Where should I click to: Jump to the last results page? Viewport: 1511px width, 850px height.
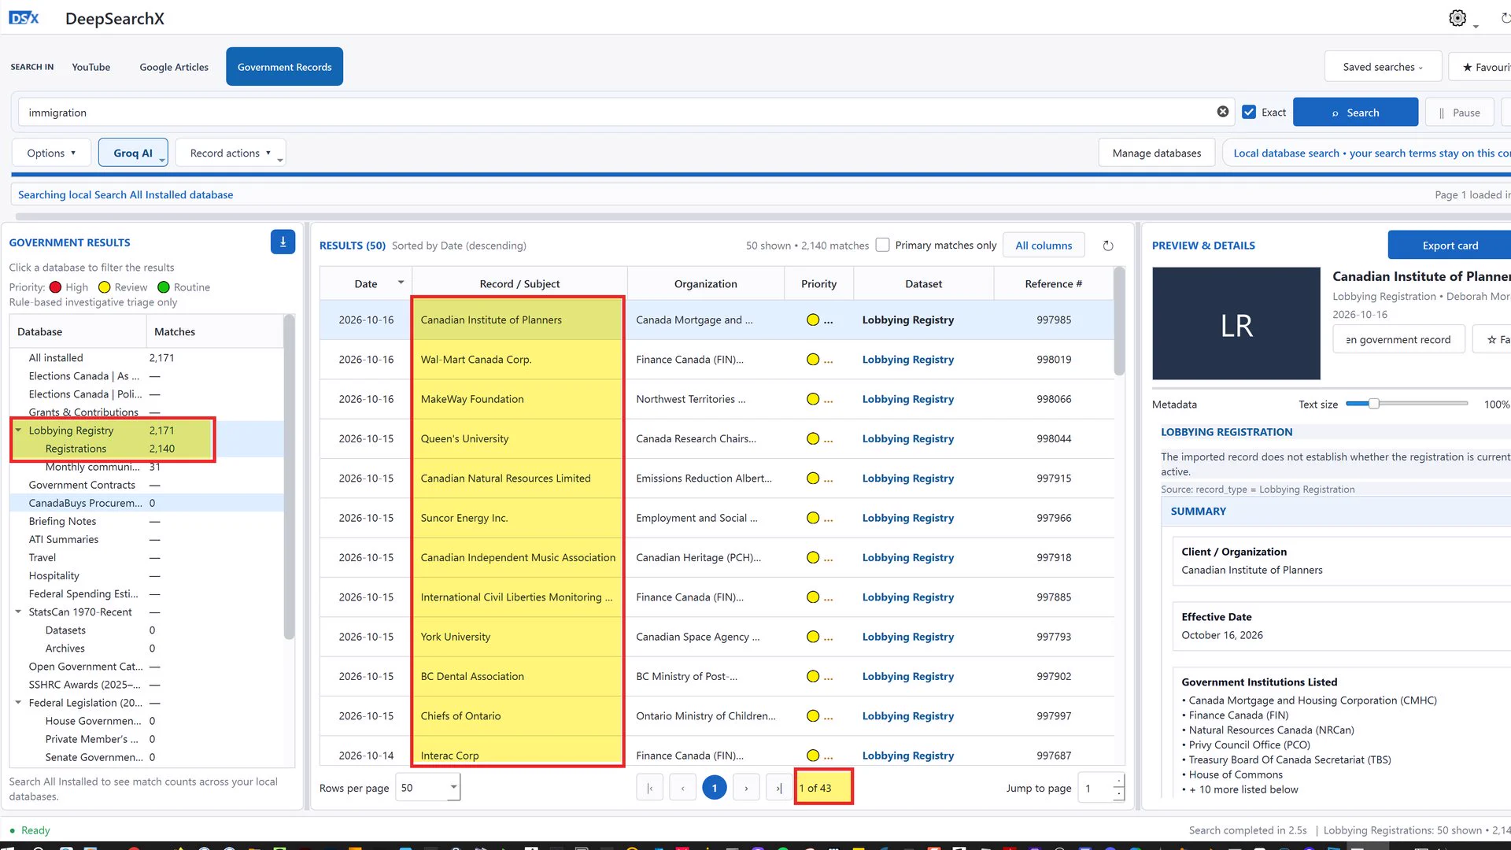778,788
